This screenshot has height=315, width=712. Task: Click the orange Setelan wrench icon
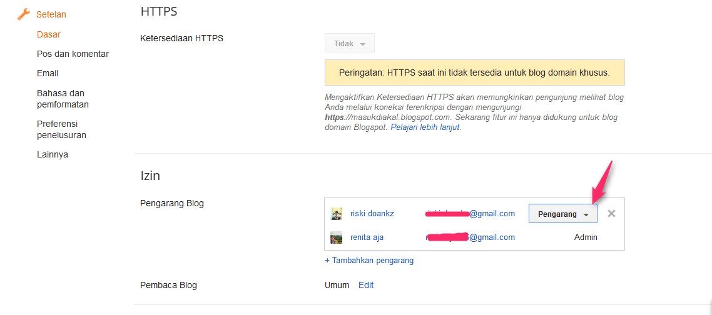pos(24,14)
